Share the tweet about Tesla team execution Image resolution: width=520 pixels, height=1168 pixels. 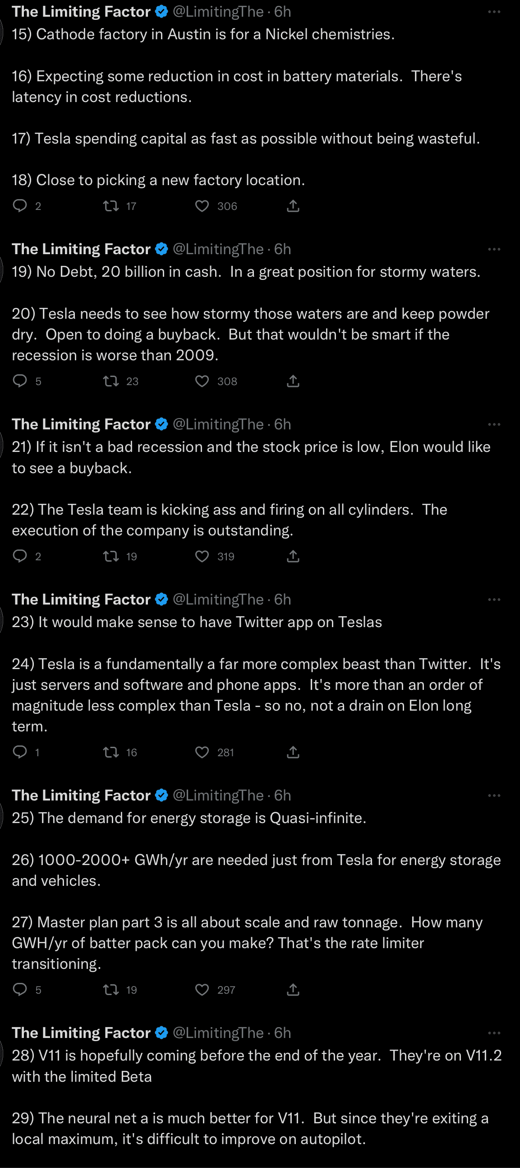[293, 556]
